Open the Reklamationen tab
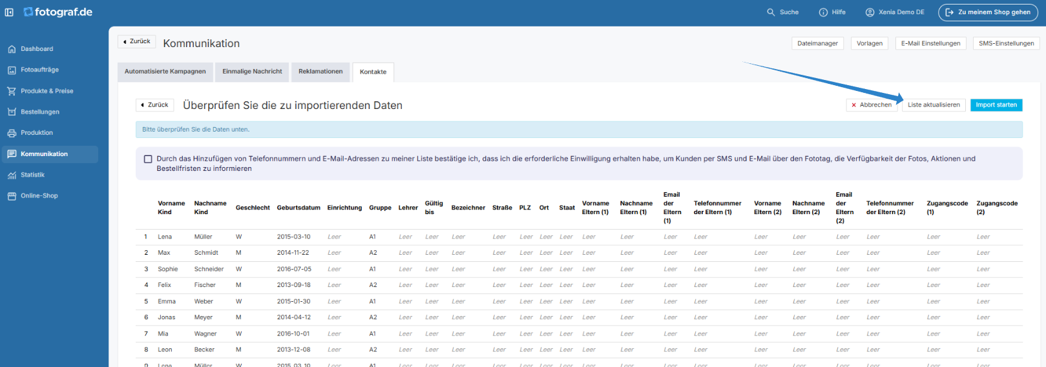The height and width of the screenshot is (367, 1046). [320, 72]
